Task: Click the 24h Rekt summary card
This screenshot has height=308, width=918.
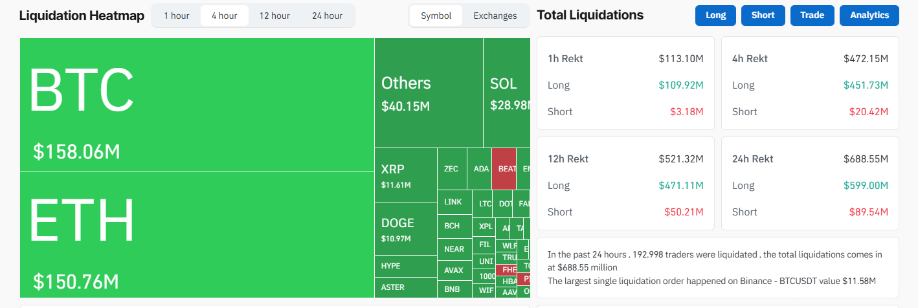Action: 810,185
